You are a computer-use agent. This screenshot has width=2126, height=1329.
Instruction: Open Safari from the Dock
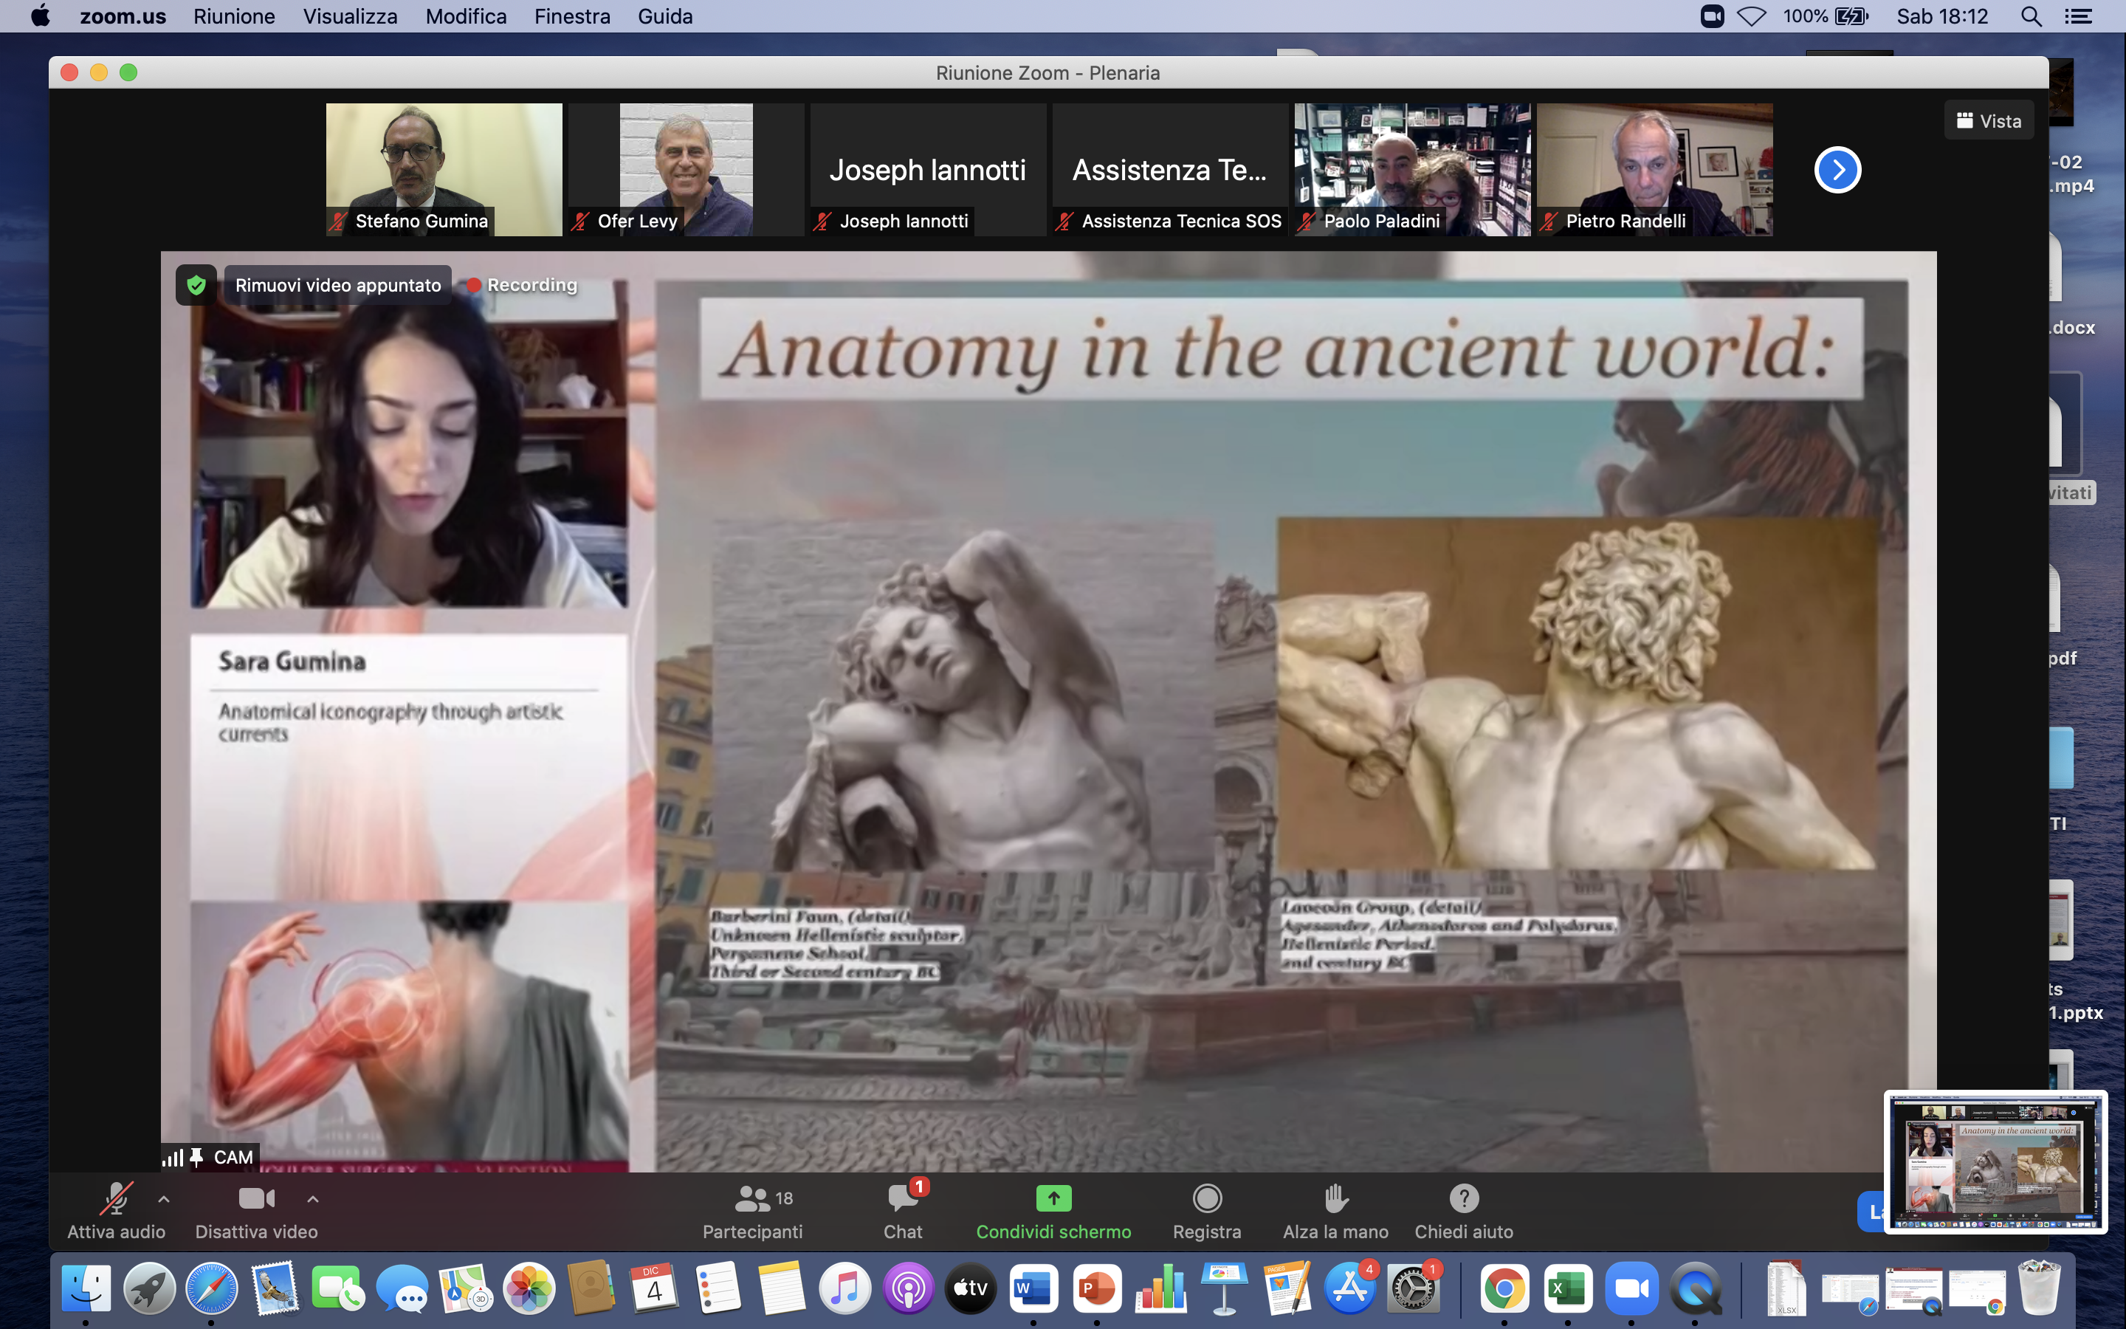[212, 1288]
